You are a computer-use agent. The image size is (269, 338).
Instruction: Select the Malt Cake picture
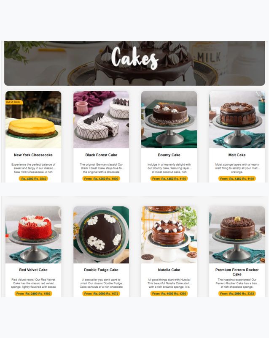click(237, 120)
